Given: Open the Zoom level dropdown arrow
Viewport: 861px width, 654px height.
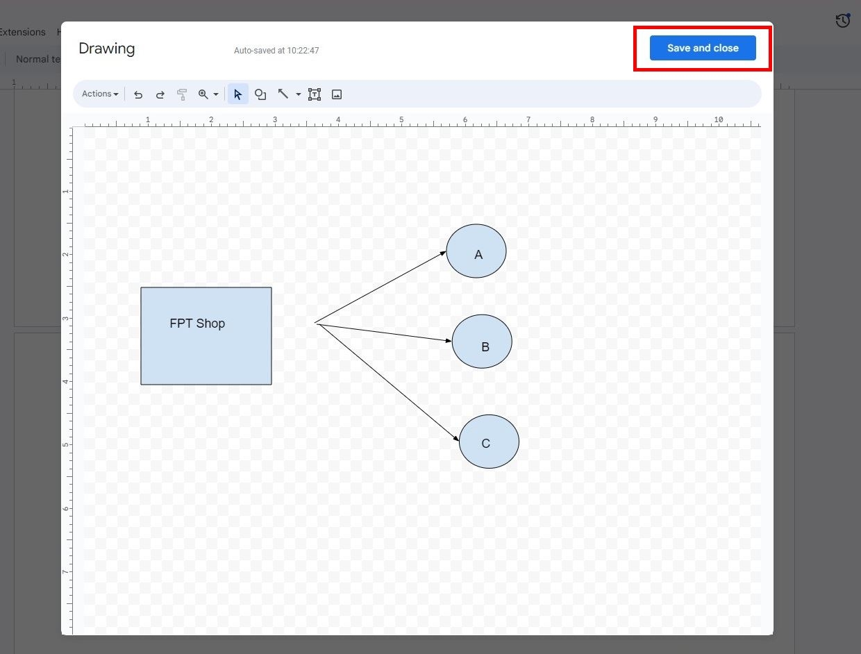Looking at the screenshot, I should (215, 94).
